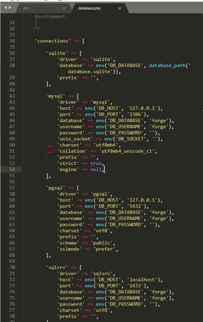Click 'localhost' host value on line 72
The height and width of the screenshot is (322, 203).
tap(142, 279)
